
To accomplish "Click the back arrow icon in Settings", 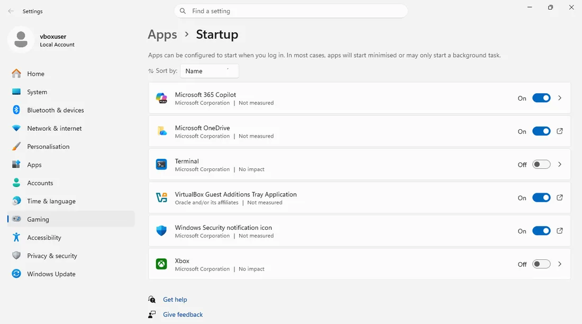I will click(11, 11).
